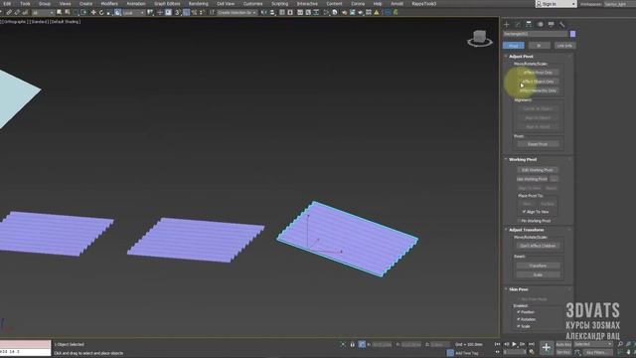Open the Utilities command panel tab
Screen dimensions: 636x358
pyautogui.click(x=561, y=24)
